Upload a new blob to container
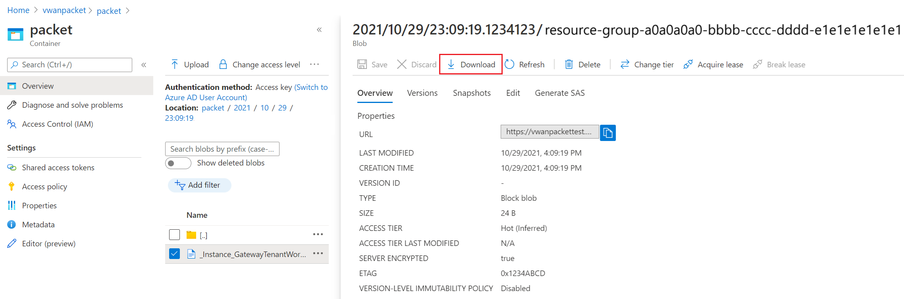The width and height of the screenshot is (904, 299). pyautogui.click(x=190, y=65)
